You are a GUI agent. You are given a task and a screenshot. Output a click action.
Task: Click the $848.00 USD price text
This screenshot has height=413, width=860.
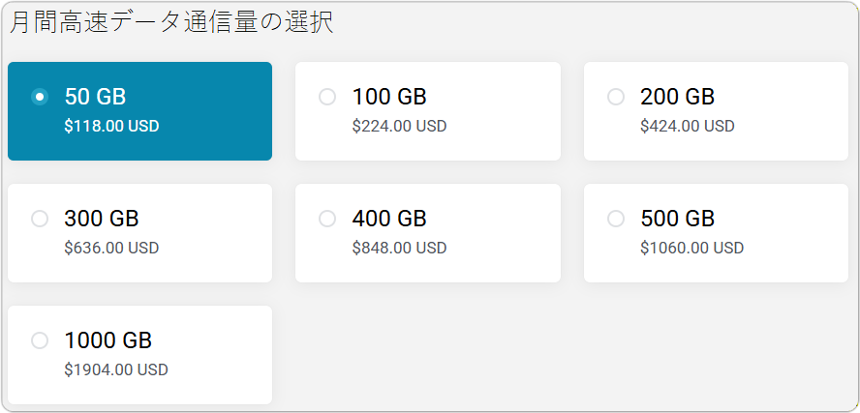tap(399, 248)
